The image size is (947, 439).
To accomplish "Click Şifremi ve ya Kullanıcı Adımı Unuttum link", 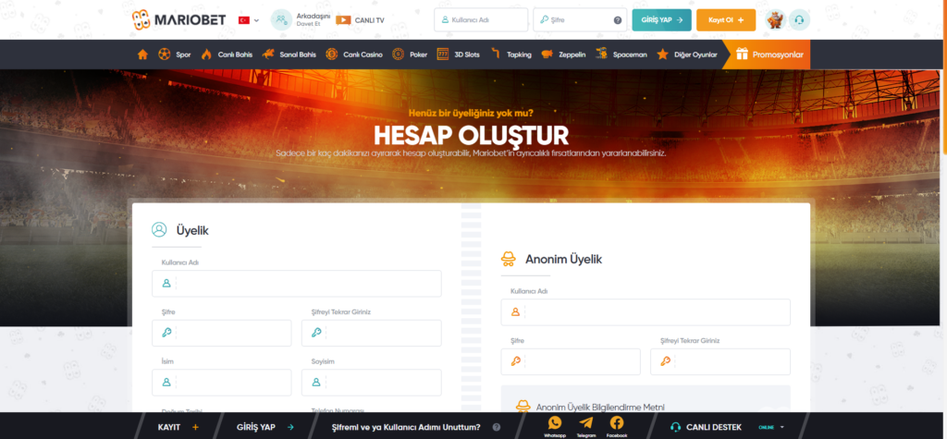I will pyautogui.click(x=407, y=427).
